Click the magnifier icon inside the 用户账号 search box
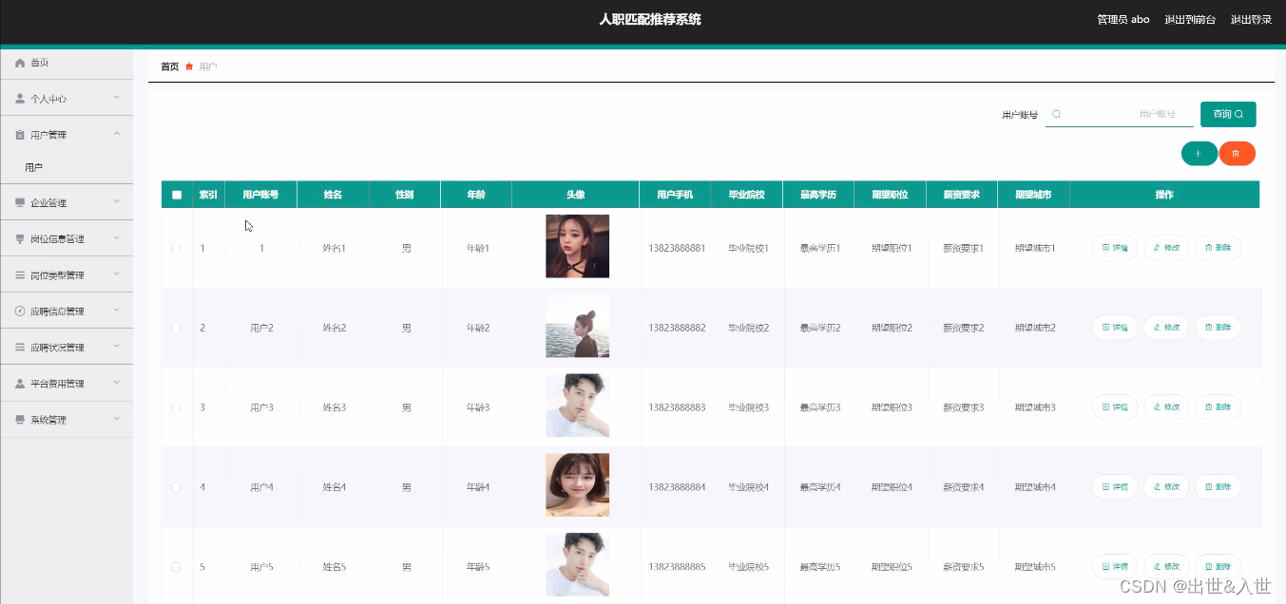The image size is (1286, 604). (1056, 113)
